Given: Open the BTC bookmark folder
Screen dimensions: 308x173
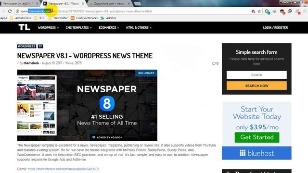Looking at the screenshot, I should click(x=39, y=18).
